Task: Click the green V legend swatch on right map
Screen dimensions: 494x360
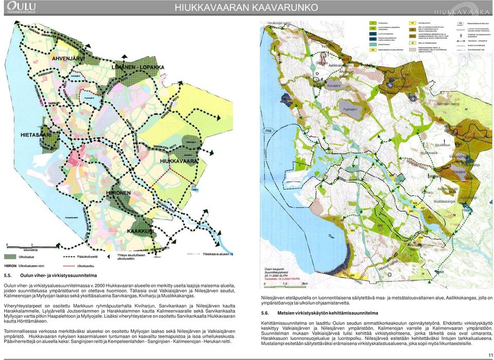Action: tap(373, 23)
